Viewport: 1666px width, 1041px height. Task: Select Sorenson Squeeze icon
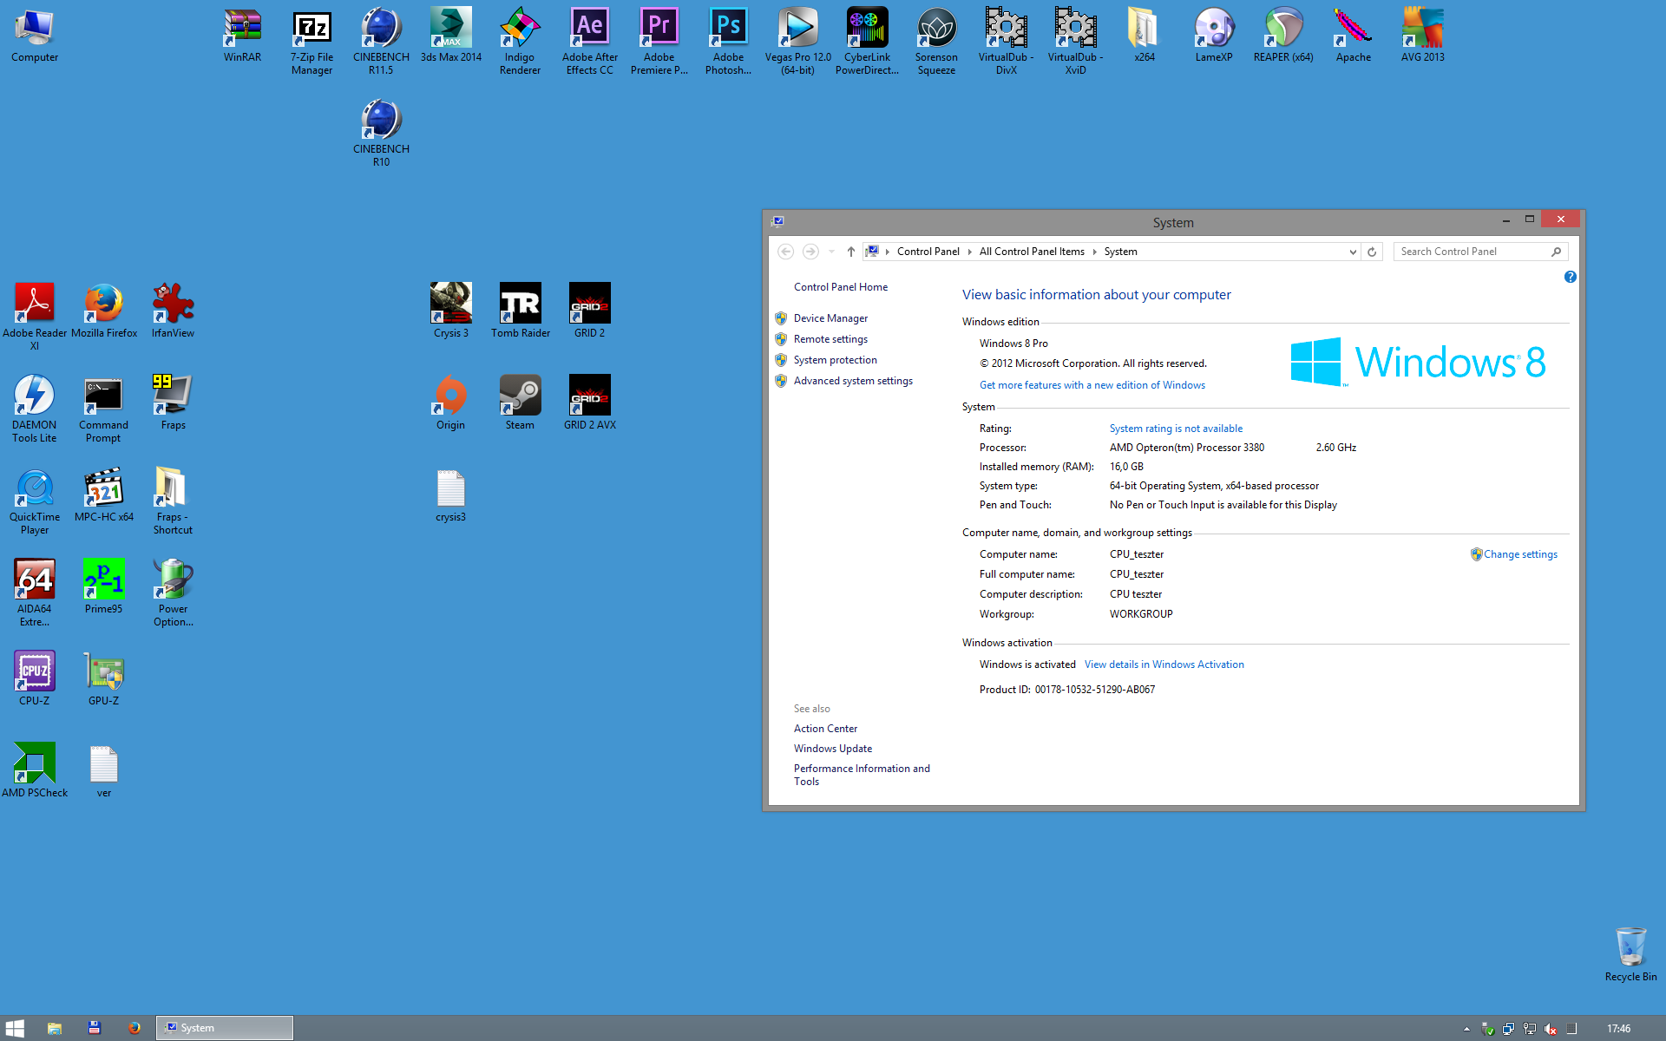pos(936,42)
